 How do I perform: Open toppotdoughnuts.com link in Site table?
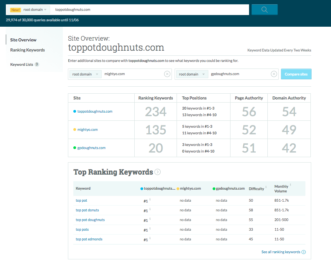(x=95, y=111)
